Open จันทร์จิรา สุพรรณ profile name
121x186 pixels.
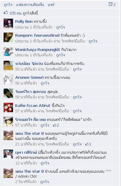pos(31,92)
